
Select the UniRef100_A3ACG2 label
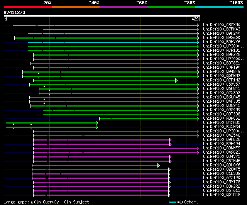(x=222, y=119)
